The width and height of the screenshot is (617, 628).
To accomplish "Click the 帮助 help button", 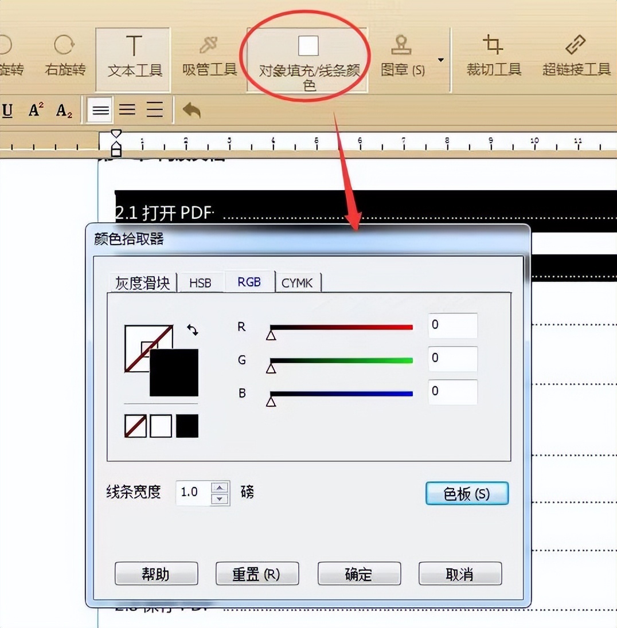I will tap(156, 574).
